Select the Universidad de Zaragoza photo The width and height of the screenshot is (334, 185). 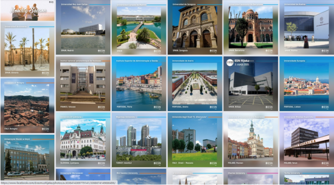(195, 28)
